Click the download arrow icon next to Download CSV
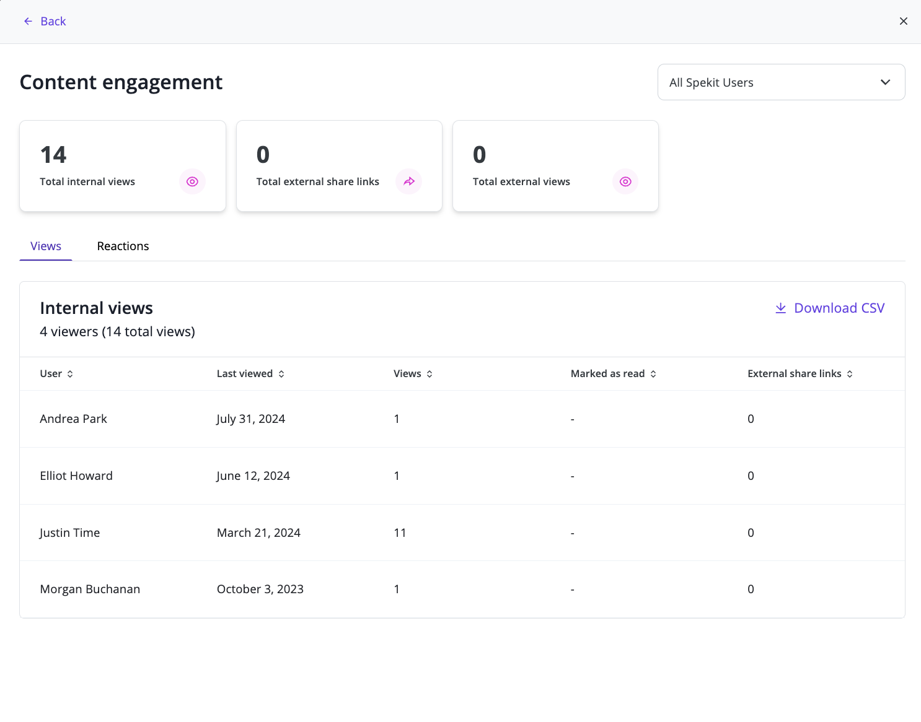 pyautogui.click(x=781, y=308)
